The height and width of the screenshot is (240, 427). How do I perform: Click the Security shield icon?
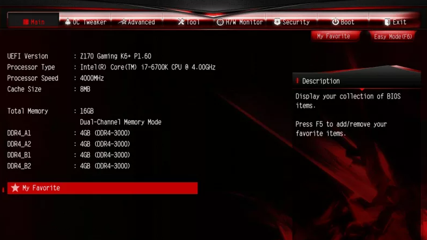coord(277,22)
